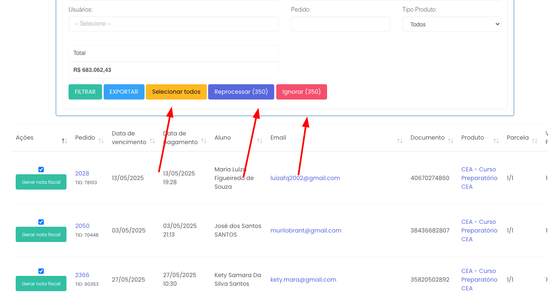Click the EXPORTAR button
This screenshot has height=299, width=548.
(124, 92)
